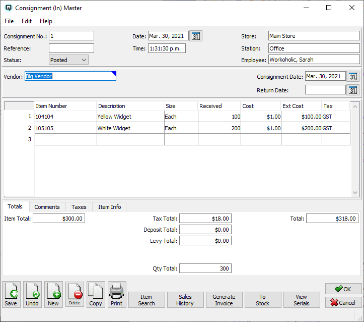Click the Station field showing Office
364x322 pixels.
click(x=314, y=48)
